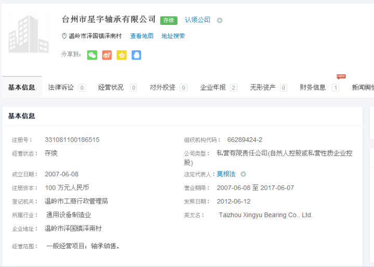Open legal representative 莫根法 link
Viewport: 374px width, 267px height.
226,174
